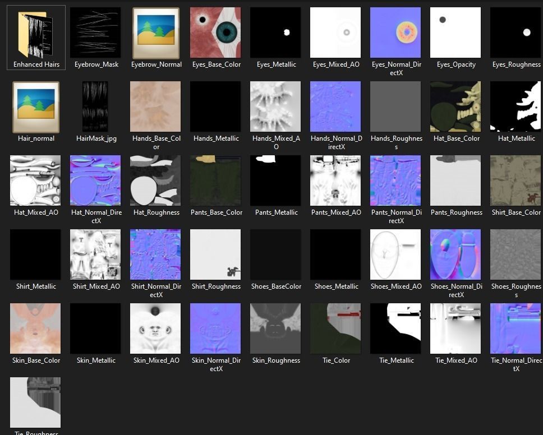
Task: Select the Skin_Base_Color texture
Action: tap(35, 328)
